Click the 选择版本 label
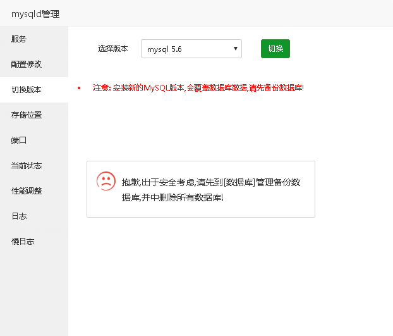 point(112,49)
